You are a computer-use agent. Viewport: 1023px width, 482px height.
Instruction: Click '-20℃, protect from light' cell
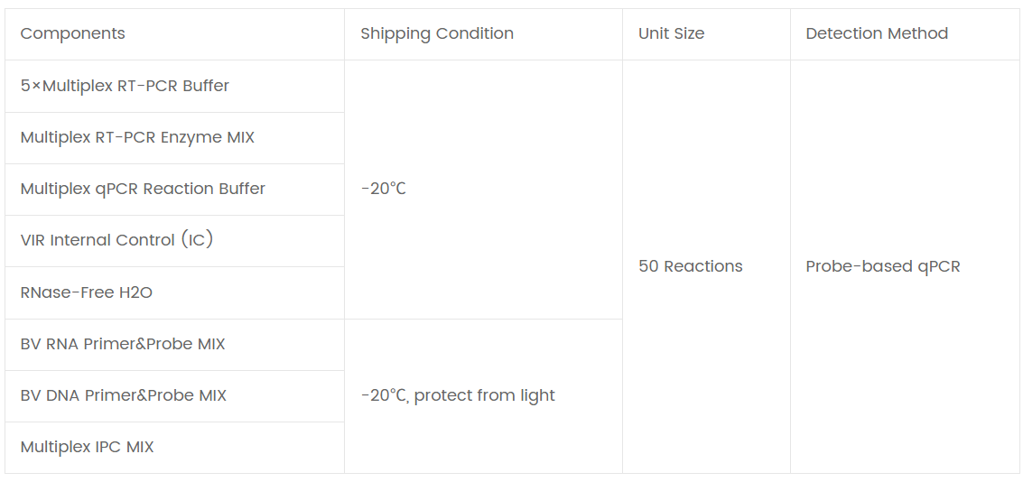point(458,395)
